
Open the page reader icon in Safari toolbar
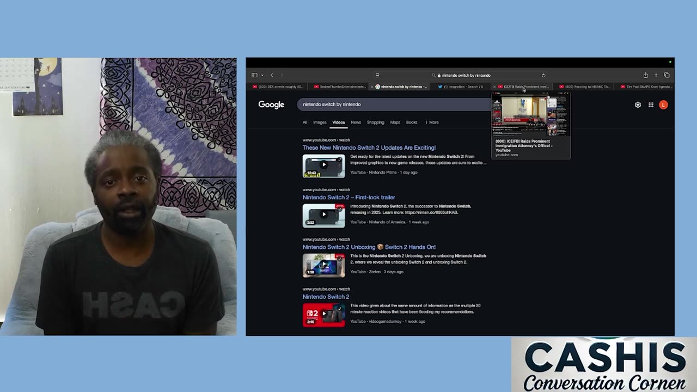tap(377, 75)
